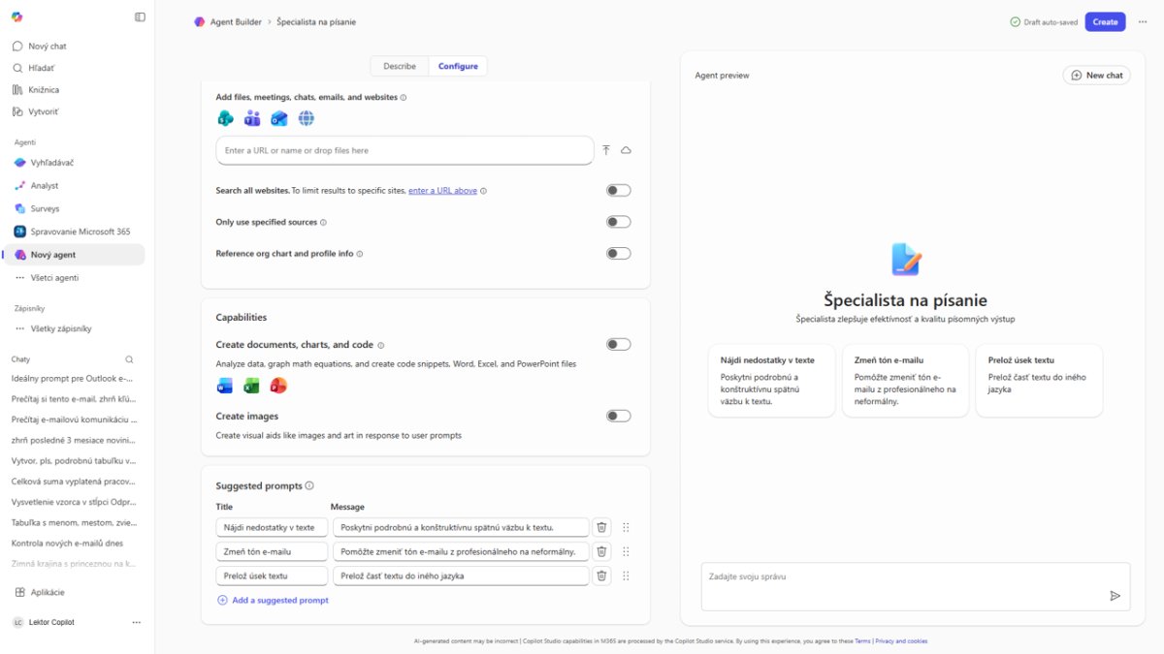Click the agent preview message input field
This screenshot has height=654, width=1164.
(x=902, y=577)
